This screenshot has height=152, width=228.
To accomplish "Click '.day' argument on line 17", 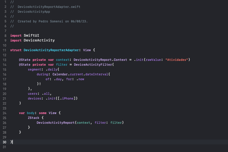I will click(x=58, y=79).
